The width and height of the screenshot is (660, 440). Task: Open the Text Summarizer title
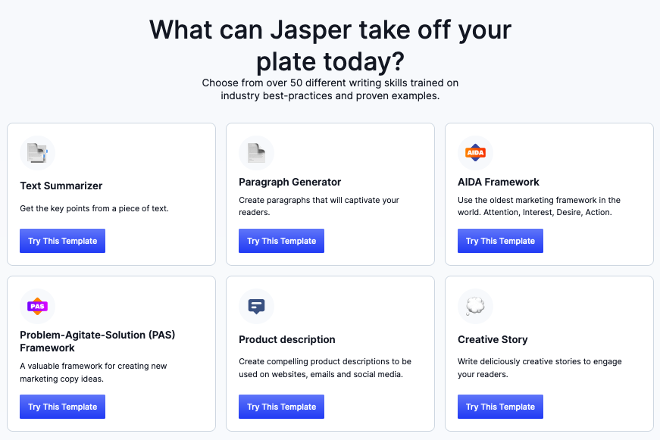(x=61, y=186)
